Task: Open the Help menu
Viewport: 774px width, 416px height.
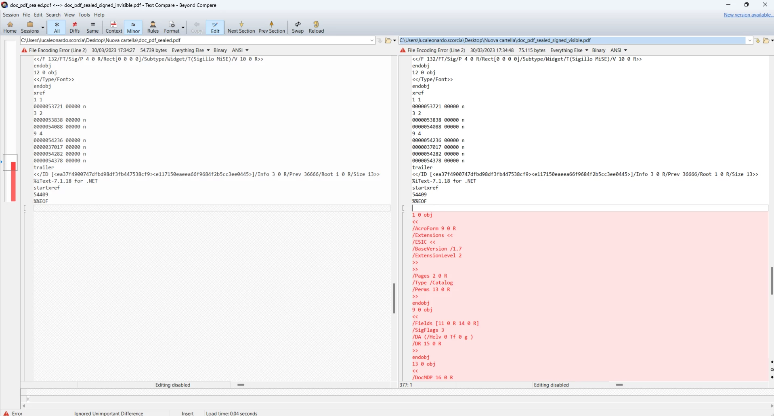Action: (x=99, y=15)
